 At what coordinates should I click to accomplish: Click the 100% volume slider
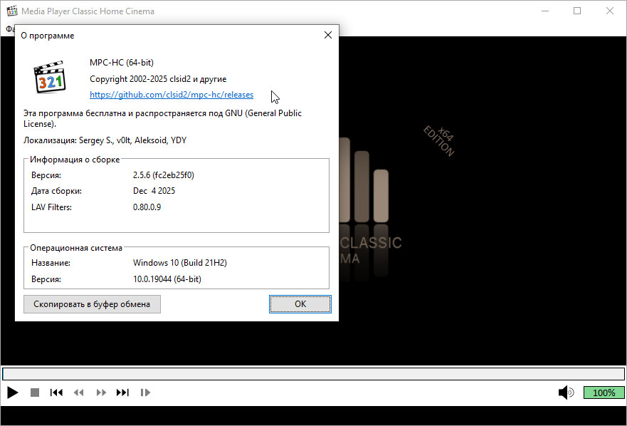[x=604, y=393]
